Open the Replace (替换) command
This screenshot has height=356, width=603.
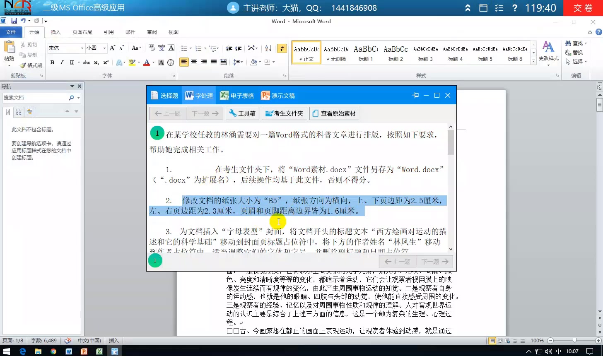574,53
